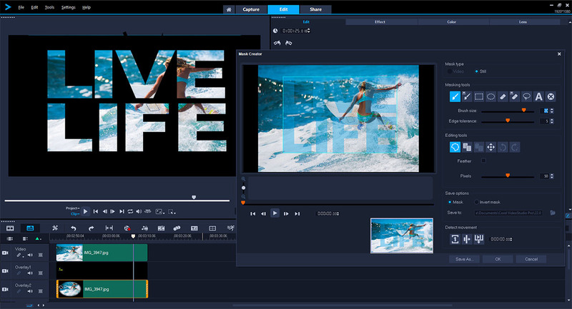Mute the Overlay2 track audio

(30, 291)
